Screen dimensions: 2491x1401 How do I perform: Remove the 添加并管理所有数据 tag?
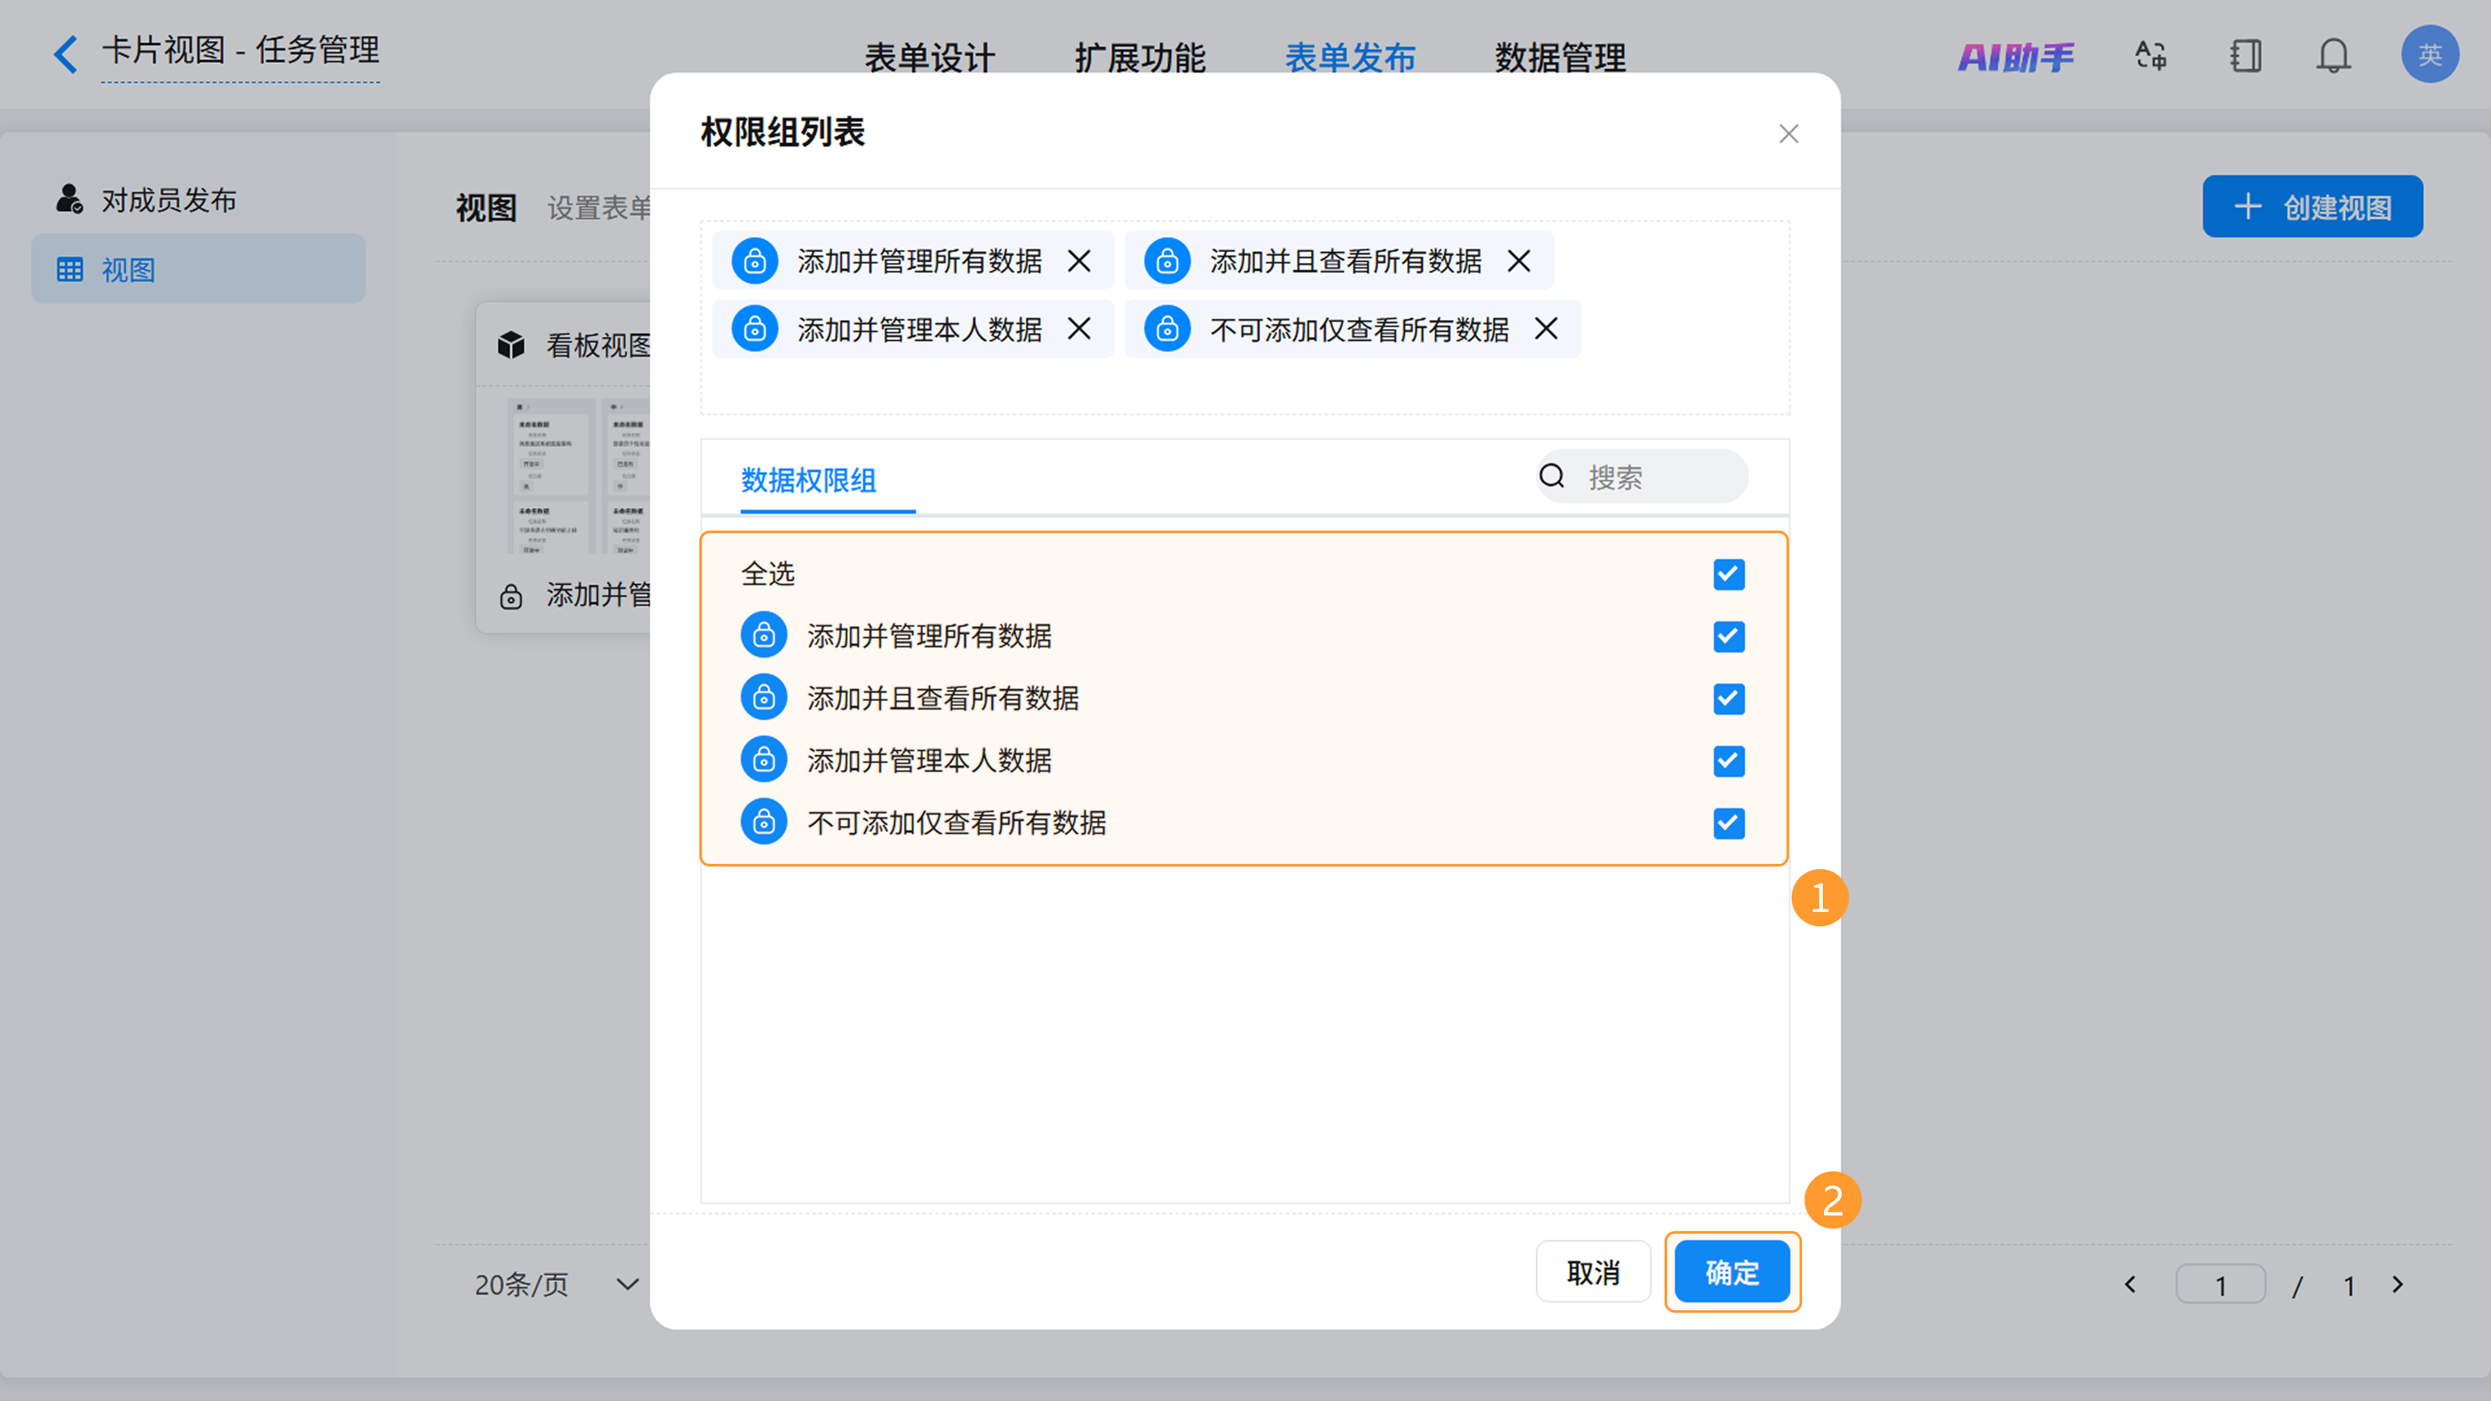coord(1079,261)
